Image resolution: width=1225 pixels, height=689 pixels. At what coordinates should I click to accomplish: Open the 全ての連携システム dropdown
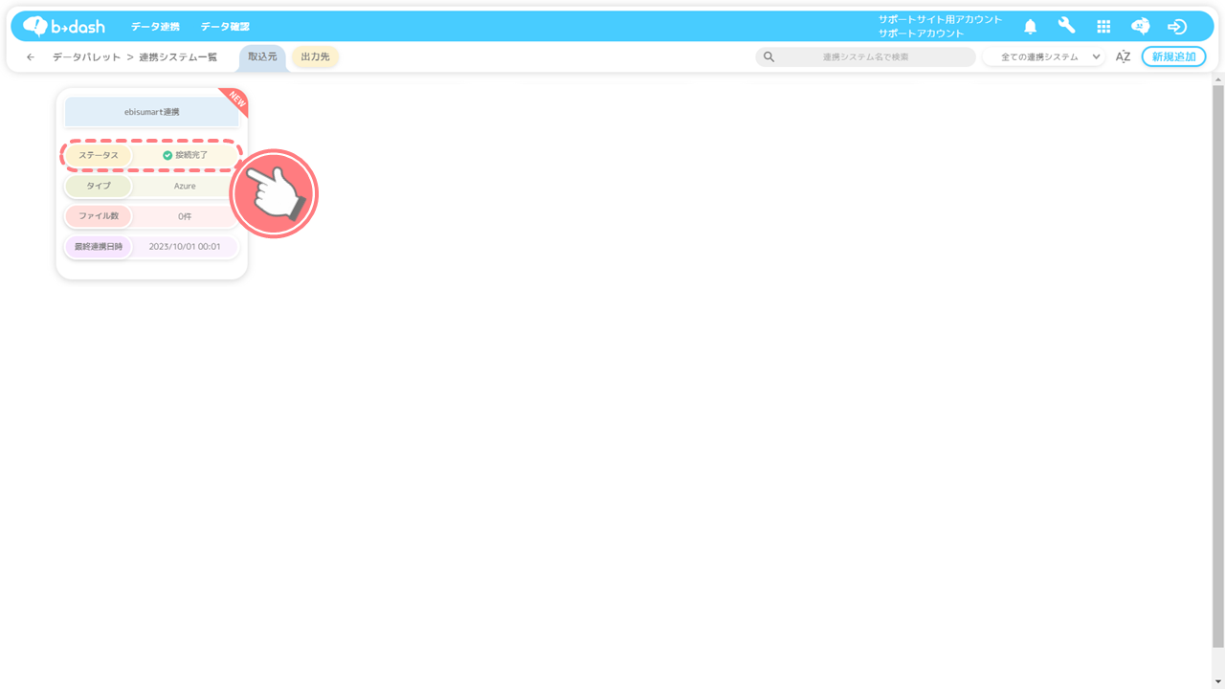click(1044, 56)
